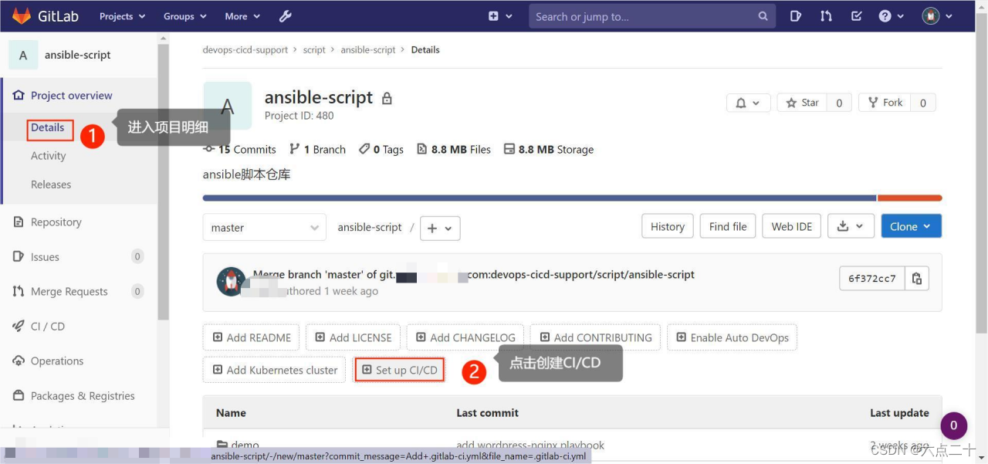Image resolution: width=988 pixels, height=464 pixels.
Task: Open the user avatar menu
Action: tap(937, 16)
